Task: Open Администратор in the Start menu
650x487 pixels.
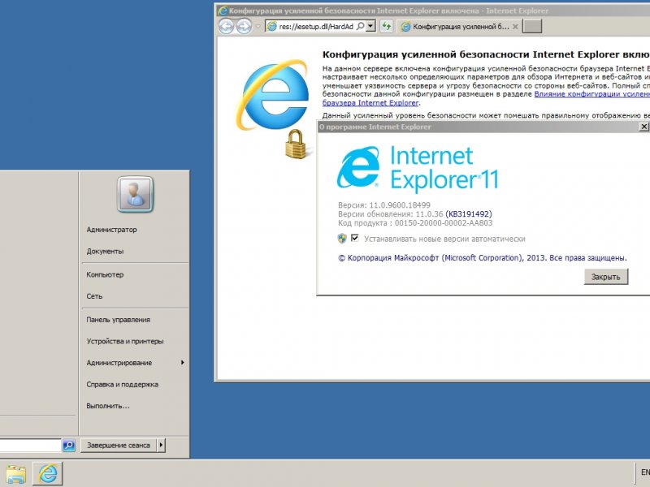Action: [111, 230]
